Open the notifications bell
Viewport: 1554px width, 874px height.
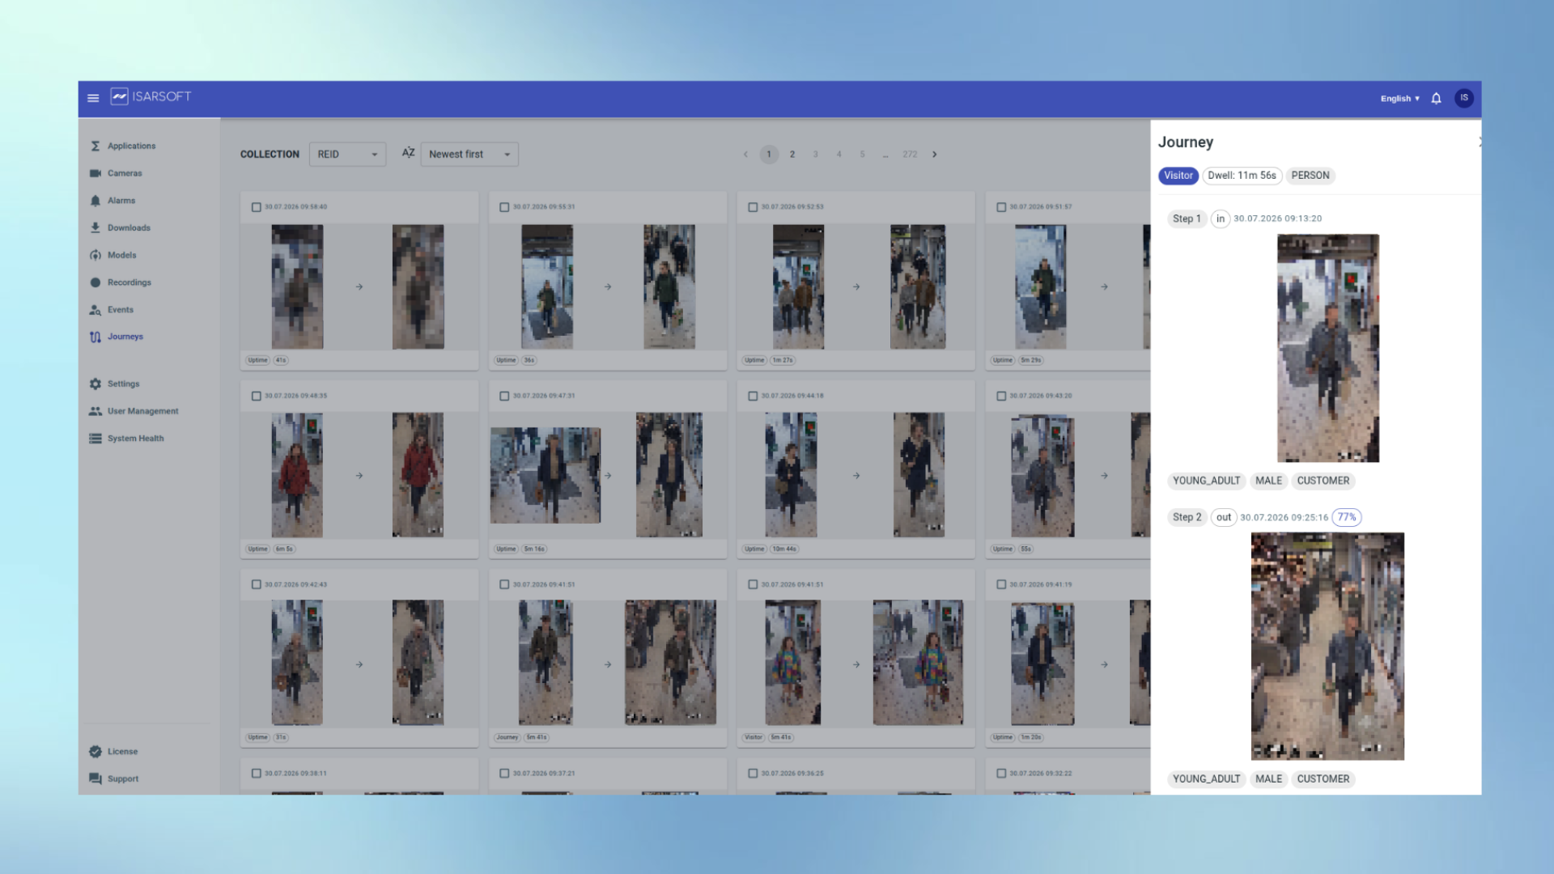point(1436,98)
